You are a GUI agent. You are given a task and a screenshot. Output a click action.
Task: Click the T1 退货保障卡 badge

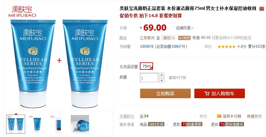coord(231,124)
